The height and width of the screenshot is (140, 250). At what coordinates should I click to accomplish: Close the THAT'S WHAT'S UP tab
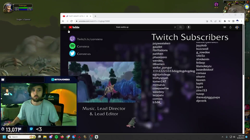(x=90, y=16)
